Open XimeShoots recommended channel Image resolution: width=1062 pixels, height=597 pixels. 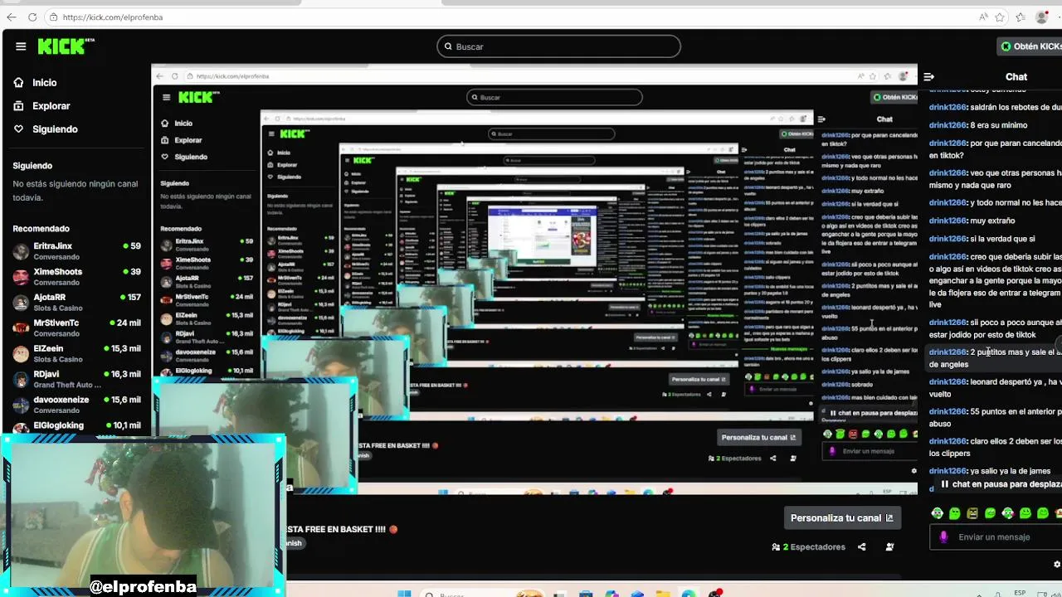(x=76, y=277)
